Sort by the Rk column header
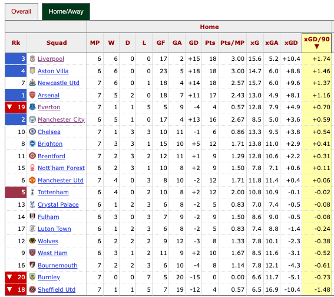 16,43
